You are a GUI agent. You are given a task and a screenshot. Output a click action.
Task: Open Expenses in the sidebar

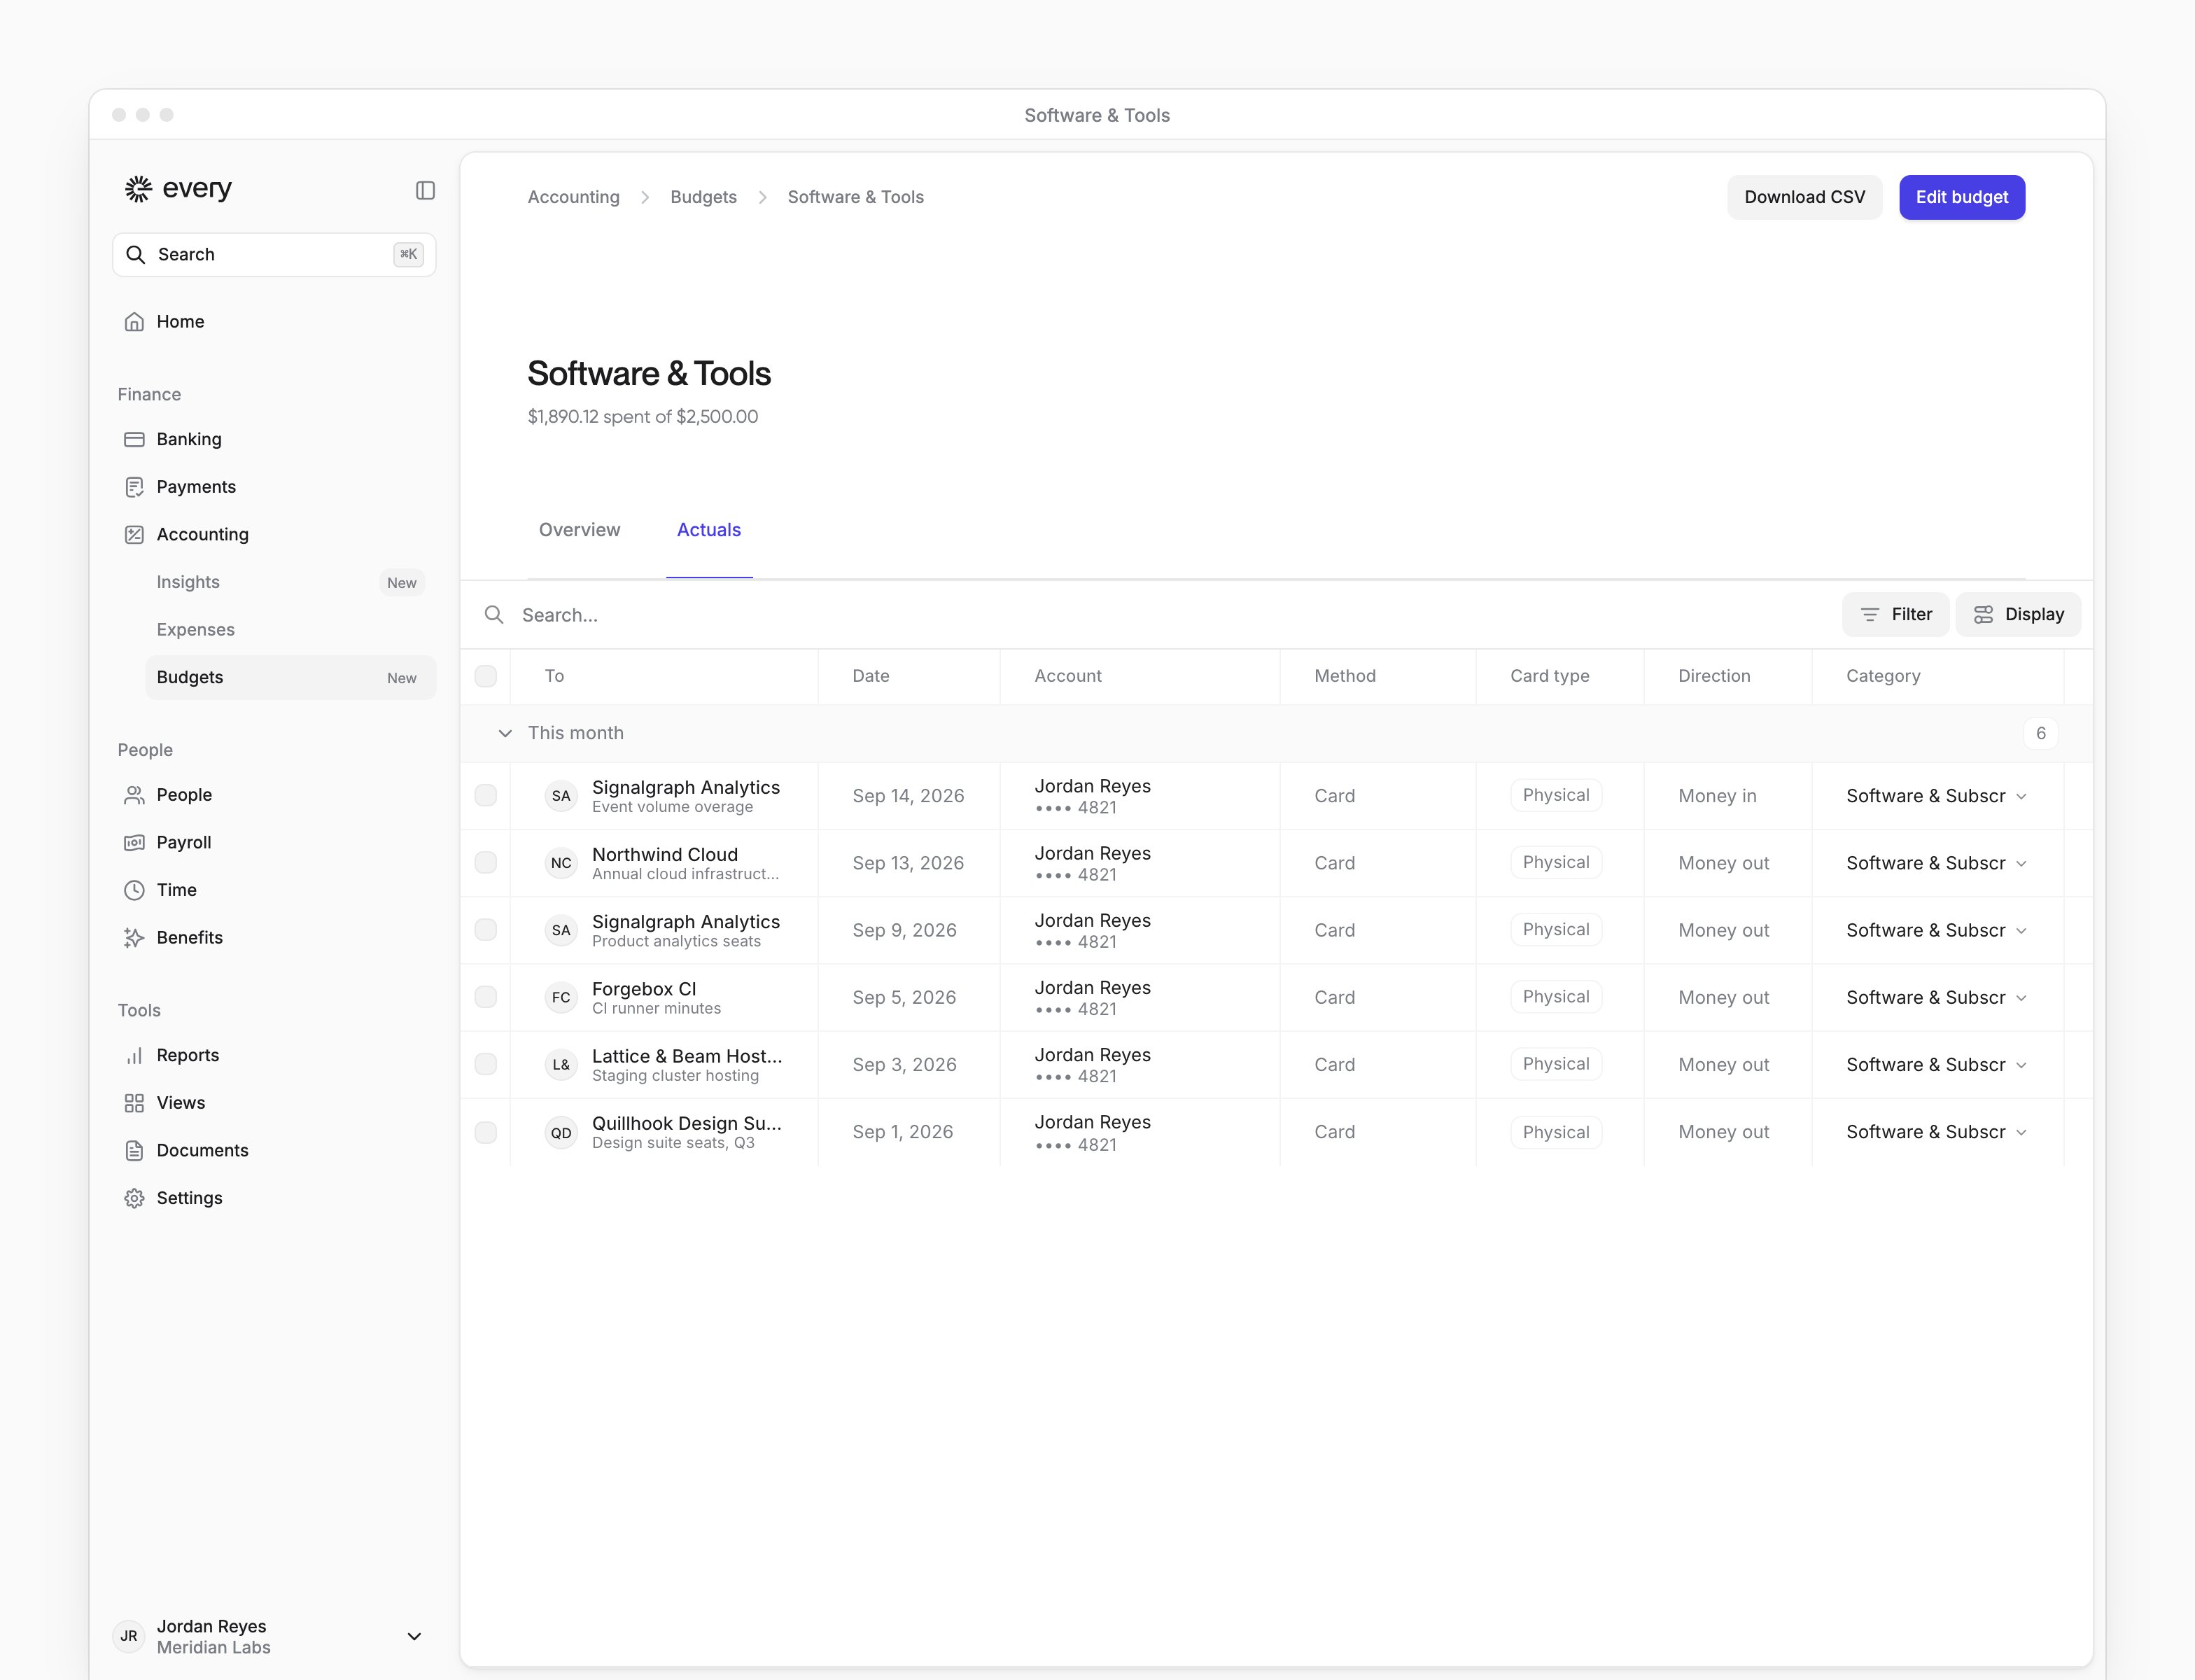pyautogui.click(x=291, y=630)
